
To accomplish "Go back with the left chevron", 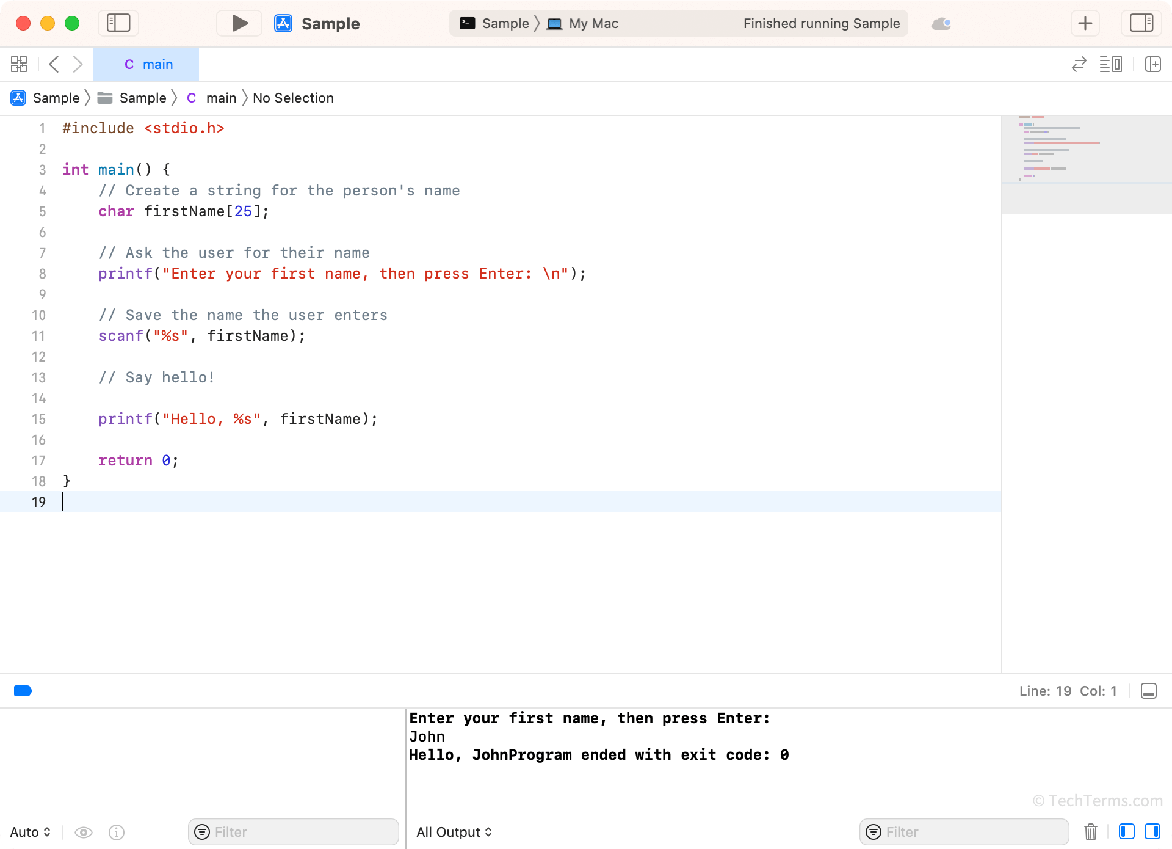I will [x=54, y=64].
